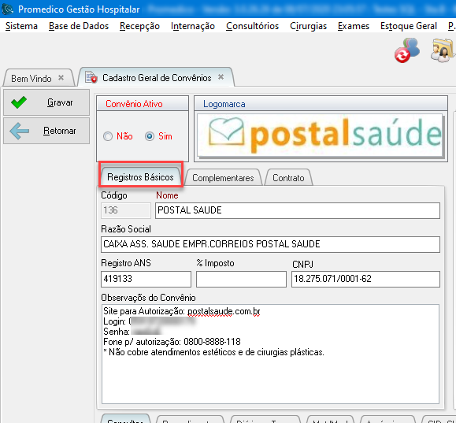This screenshot has height=423, width=456.
Task: Click the Observações do Convênio text area
Action: click(x=270, y=354)
